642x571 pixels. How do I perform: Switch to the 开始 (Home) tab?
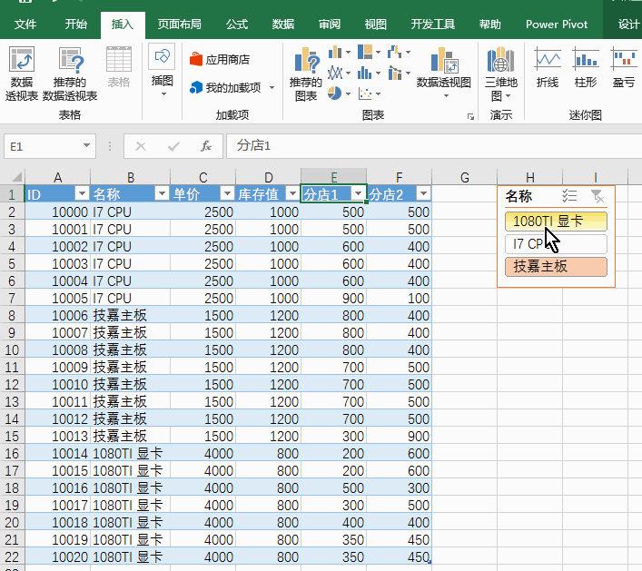75,25
